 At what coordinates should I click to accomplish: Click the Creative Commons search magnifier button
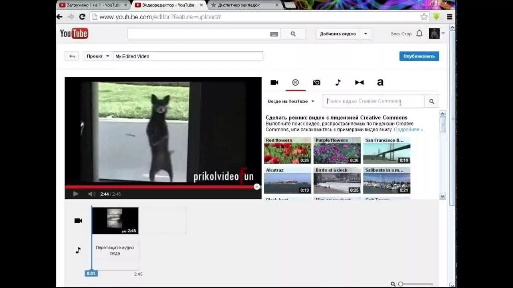[432, 101]
